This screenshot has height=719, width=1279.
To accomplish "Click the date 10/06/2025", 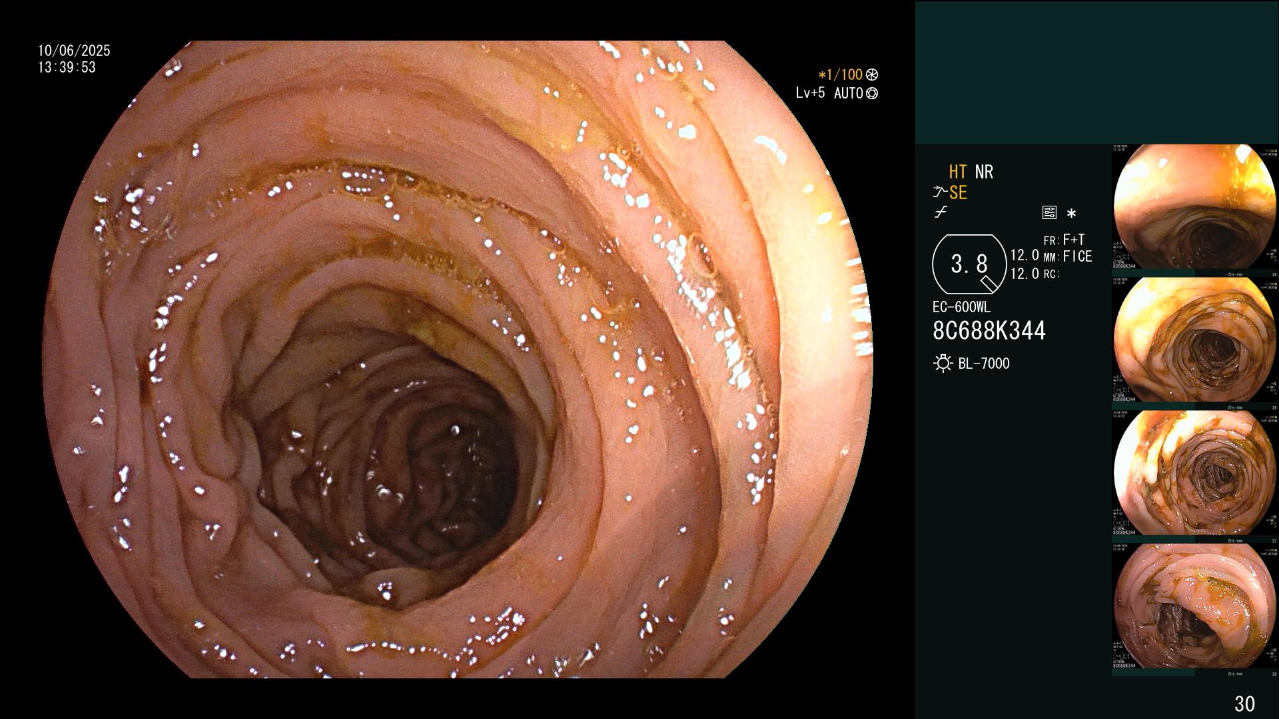I will point(74,51).
